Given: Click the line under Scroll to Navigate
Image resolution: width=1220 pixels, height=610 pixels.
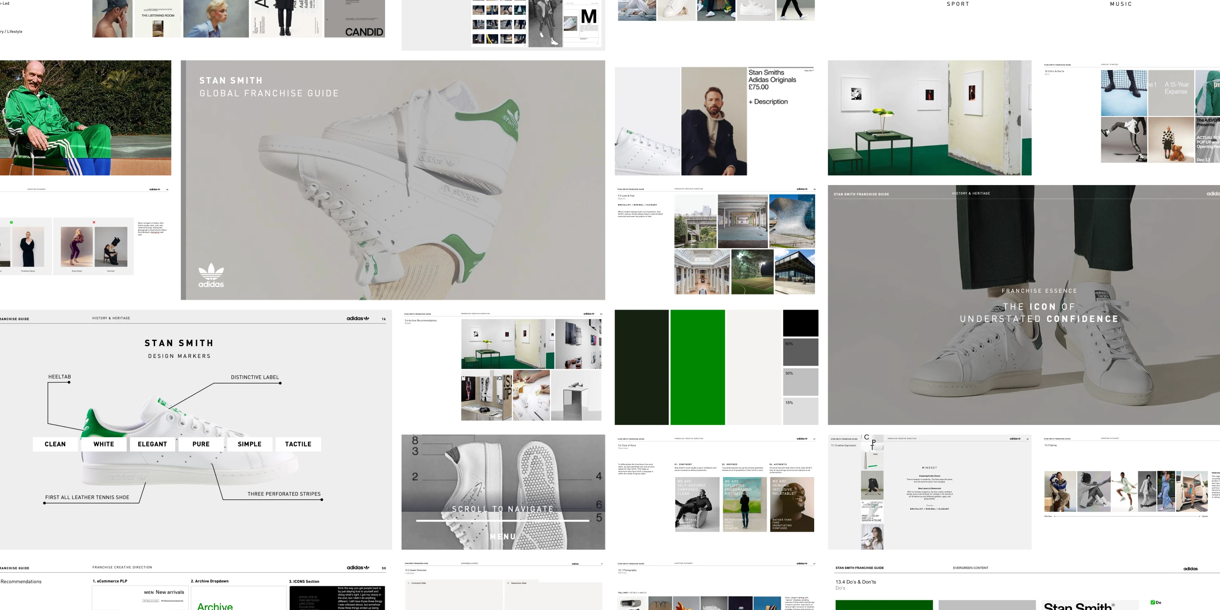Looking at the screenshot, I should click(x=503, y=521).
